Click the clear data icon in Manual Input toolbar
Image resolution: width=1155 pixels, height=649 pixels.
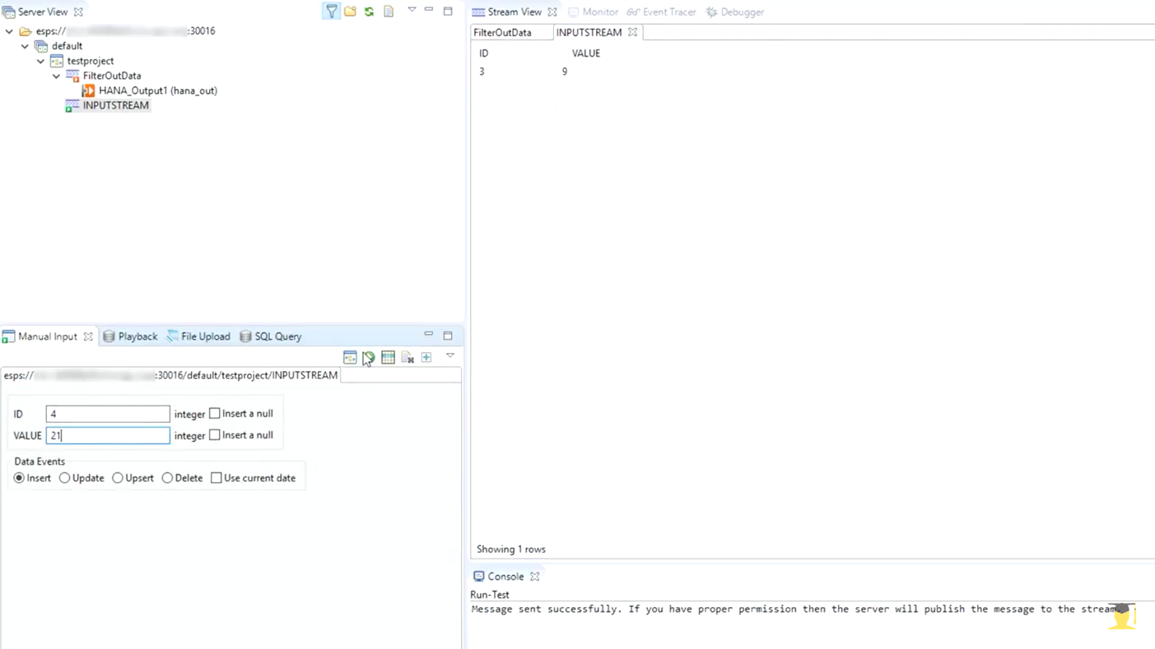click(x=407, y=357)
